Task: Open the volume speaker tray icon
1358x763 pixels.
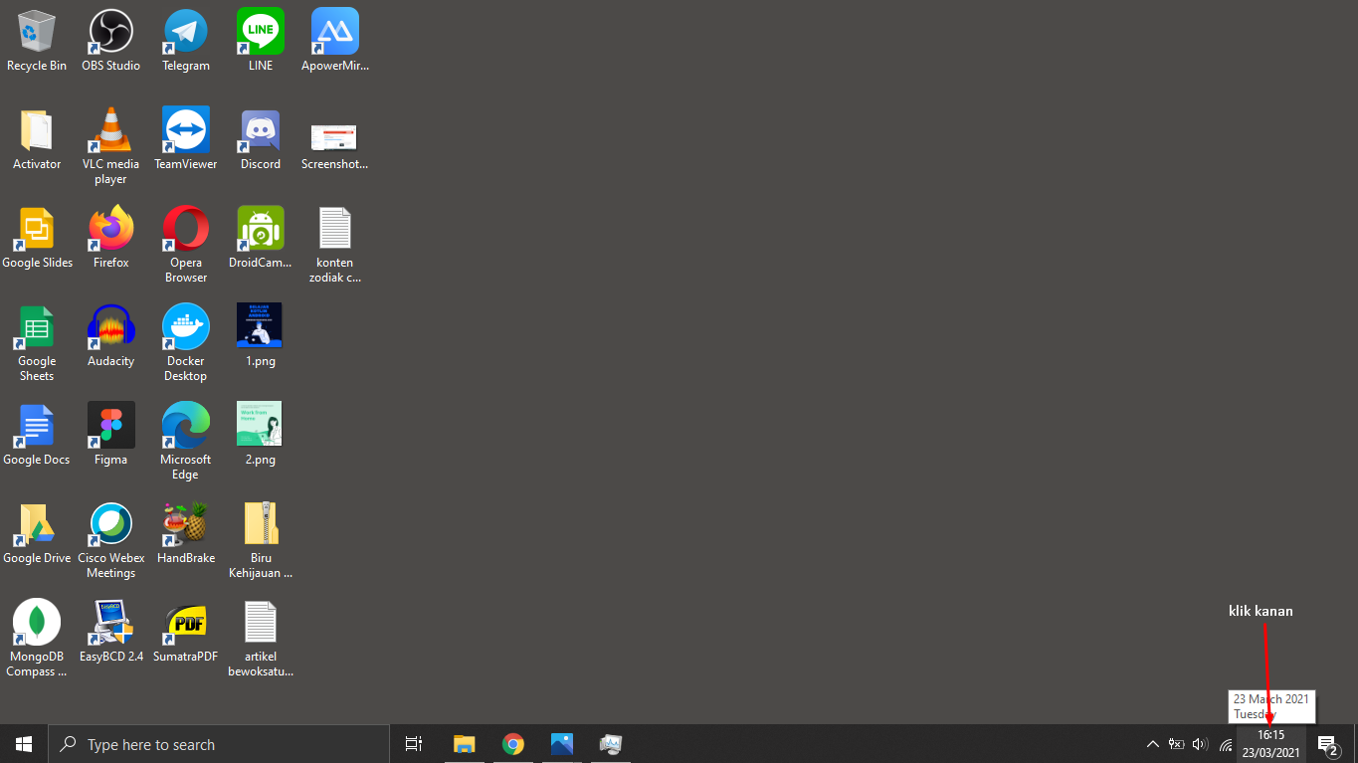Action: coord(1200,744)
